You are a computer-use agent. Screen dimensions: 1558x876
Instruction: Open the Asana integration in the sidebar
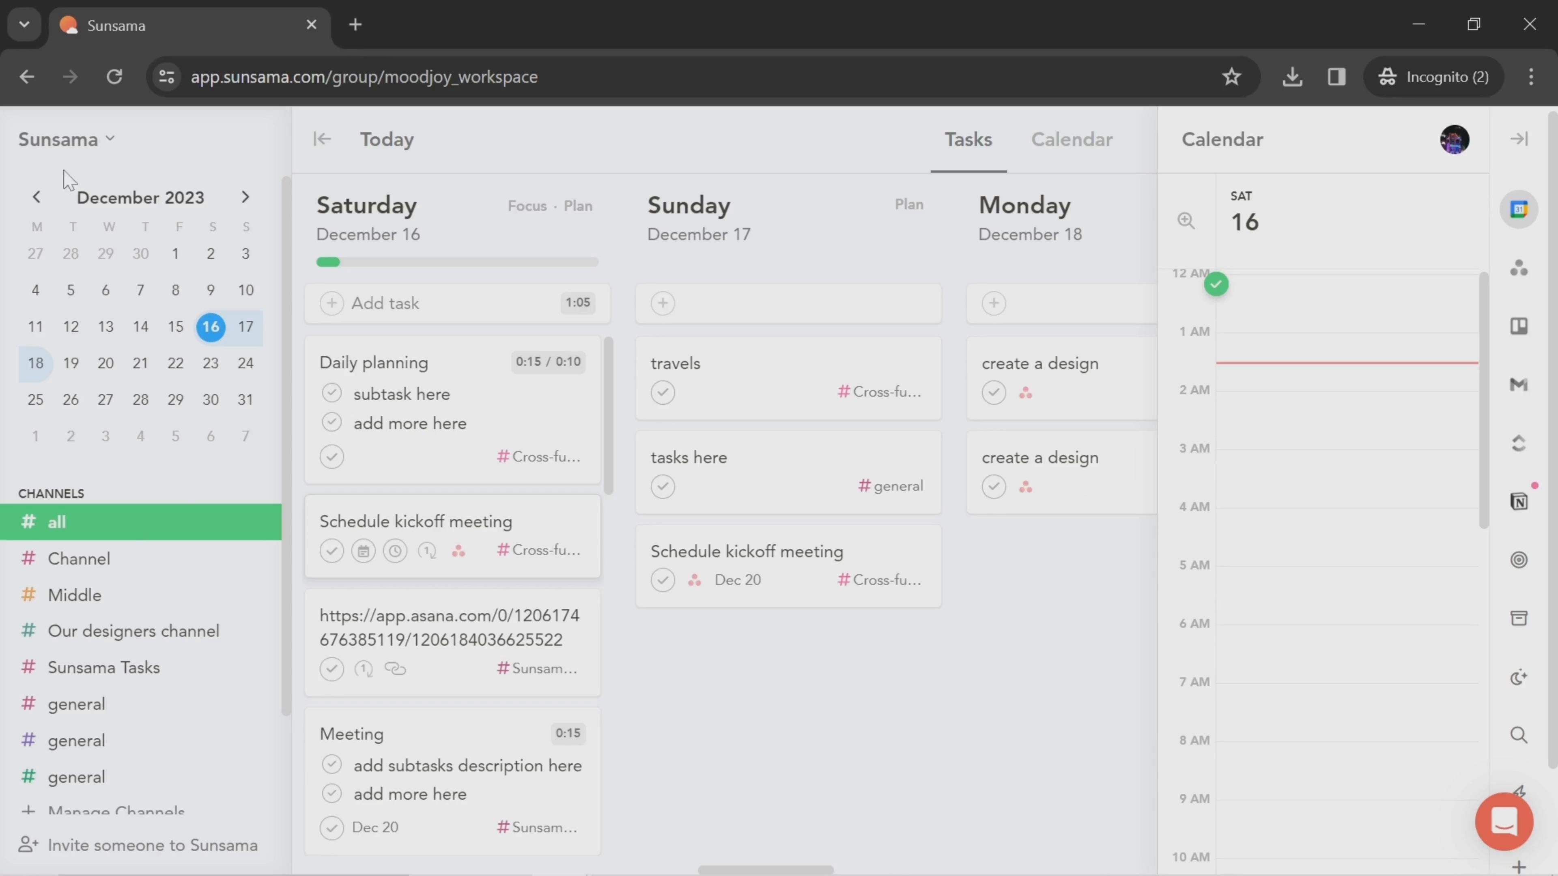click(1519, 268)
